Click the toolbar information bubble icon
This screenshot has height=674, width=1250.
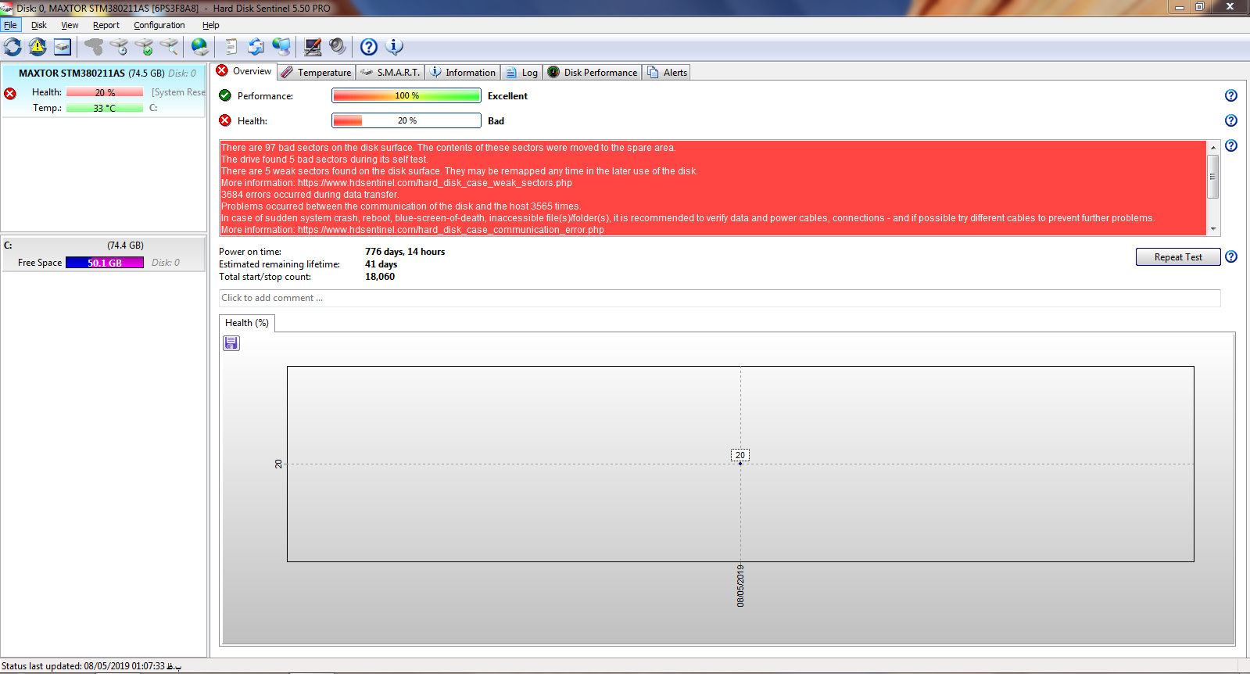click(395, 47)
